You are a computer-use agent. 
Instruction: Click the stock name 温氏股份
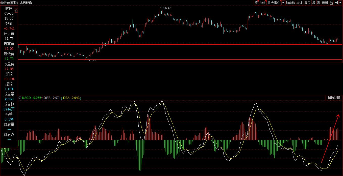point(26,3)
